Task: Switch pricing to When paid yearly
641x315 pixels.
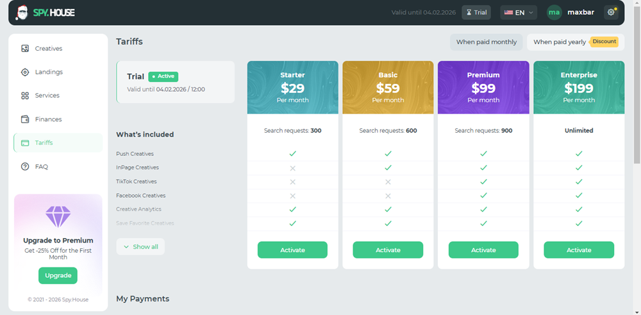Action: click(x=560, y=42)
